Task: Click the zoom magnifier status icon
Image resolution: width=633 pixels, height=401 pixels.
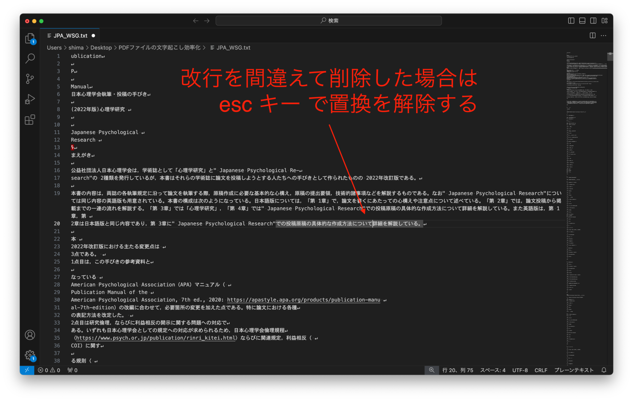Action: pyautogui.click(x=431, y=370)
